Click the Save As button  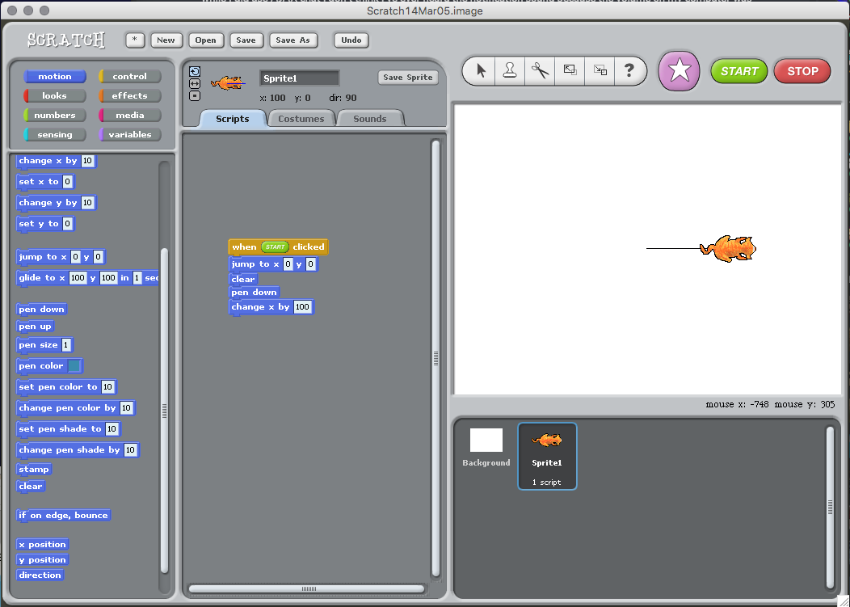[292, 40]
